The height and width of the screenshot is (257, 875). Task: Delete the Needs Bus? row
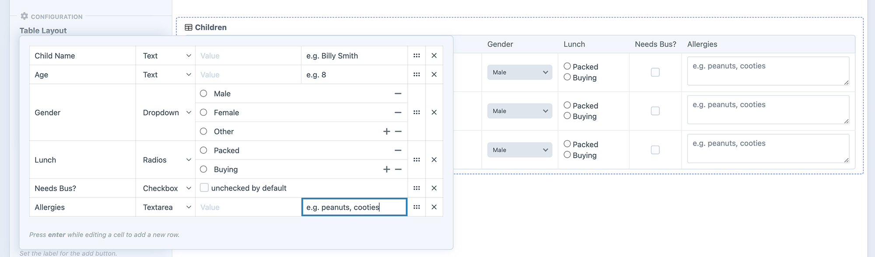(434, 188)
